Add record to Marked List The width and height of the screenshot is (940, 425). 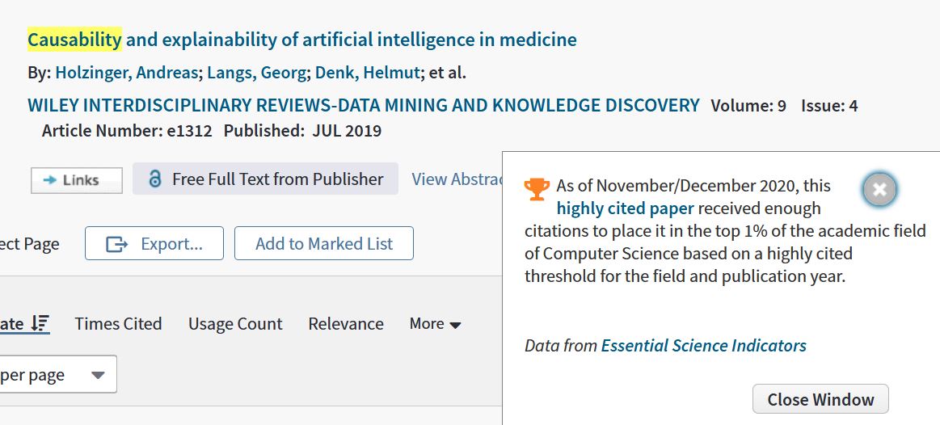point(324,243)
